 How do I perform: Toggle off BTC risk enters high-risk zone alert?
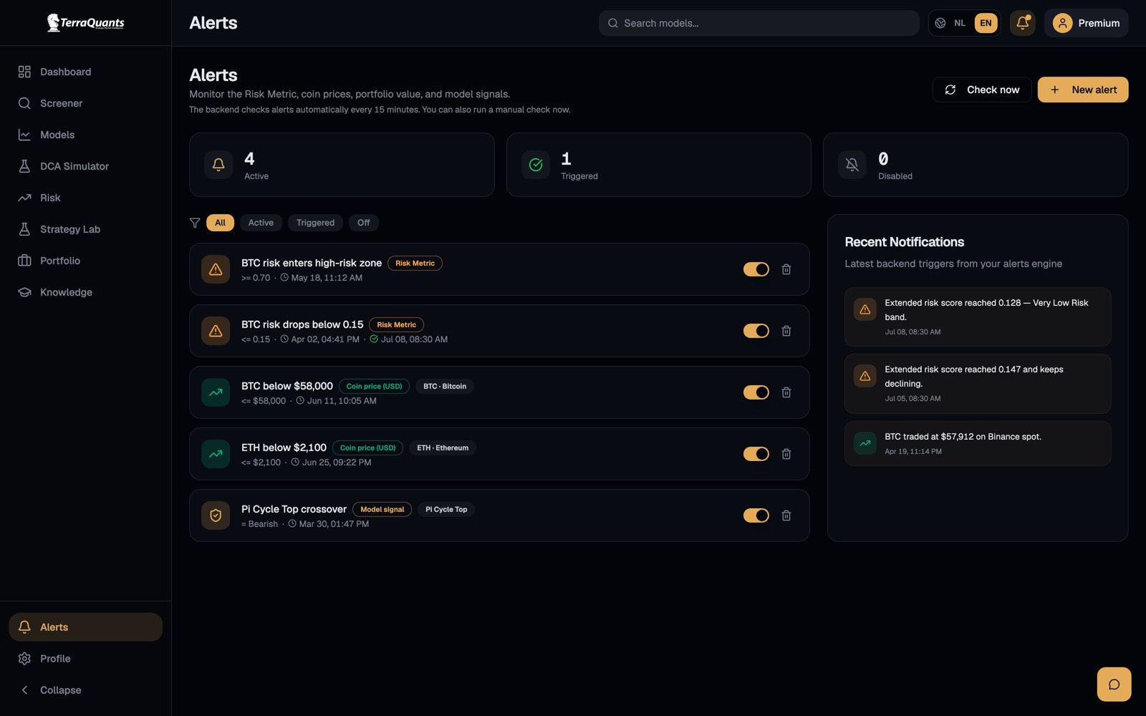(x=756, y=269)
